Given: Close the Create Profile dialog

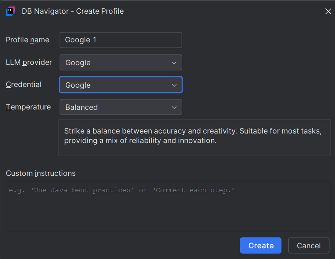Looking at the screenshot, I should click(328, 11).
